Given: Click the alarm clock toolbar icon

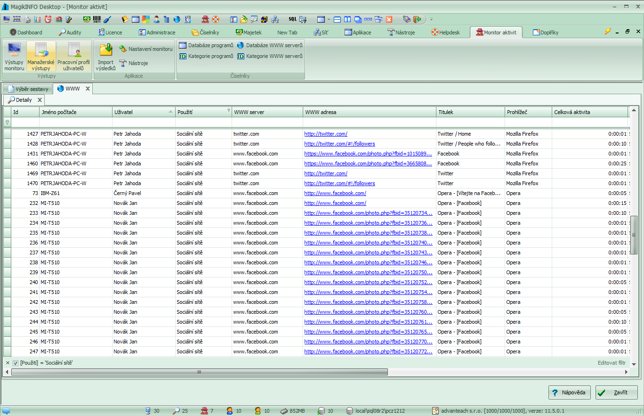Looking at the screenshot, I should pyautogui.click(x=48, y=19).
